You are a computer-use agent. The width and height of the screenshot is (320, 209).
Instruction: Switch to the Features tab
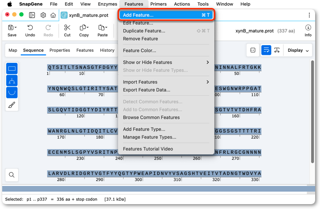pyautogui.click(x=85, y=50)
